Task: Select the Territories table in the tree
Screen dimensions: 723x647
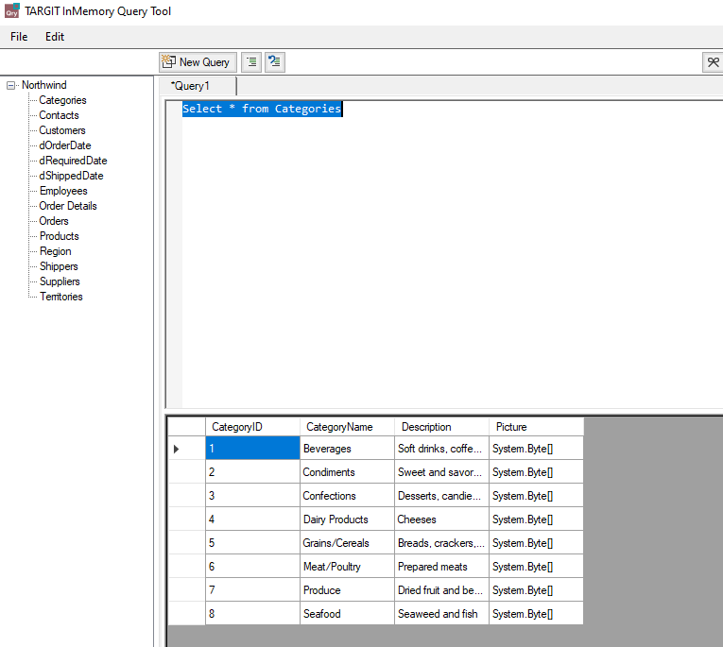Action: click(60, 297)
